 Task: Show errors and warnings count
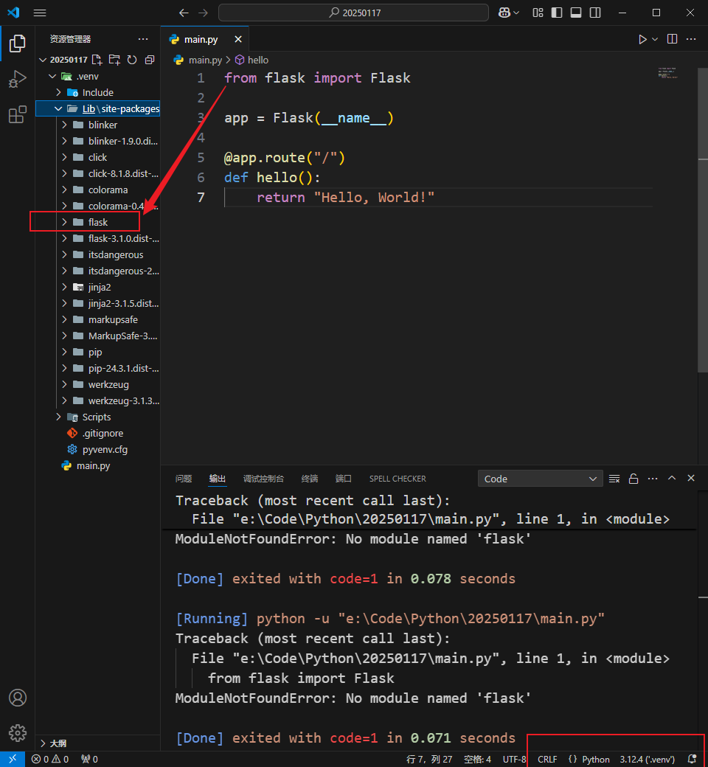(x=50, y=759)
